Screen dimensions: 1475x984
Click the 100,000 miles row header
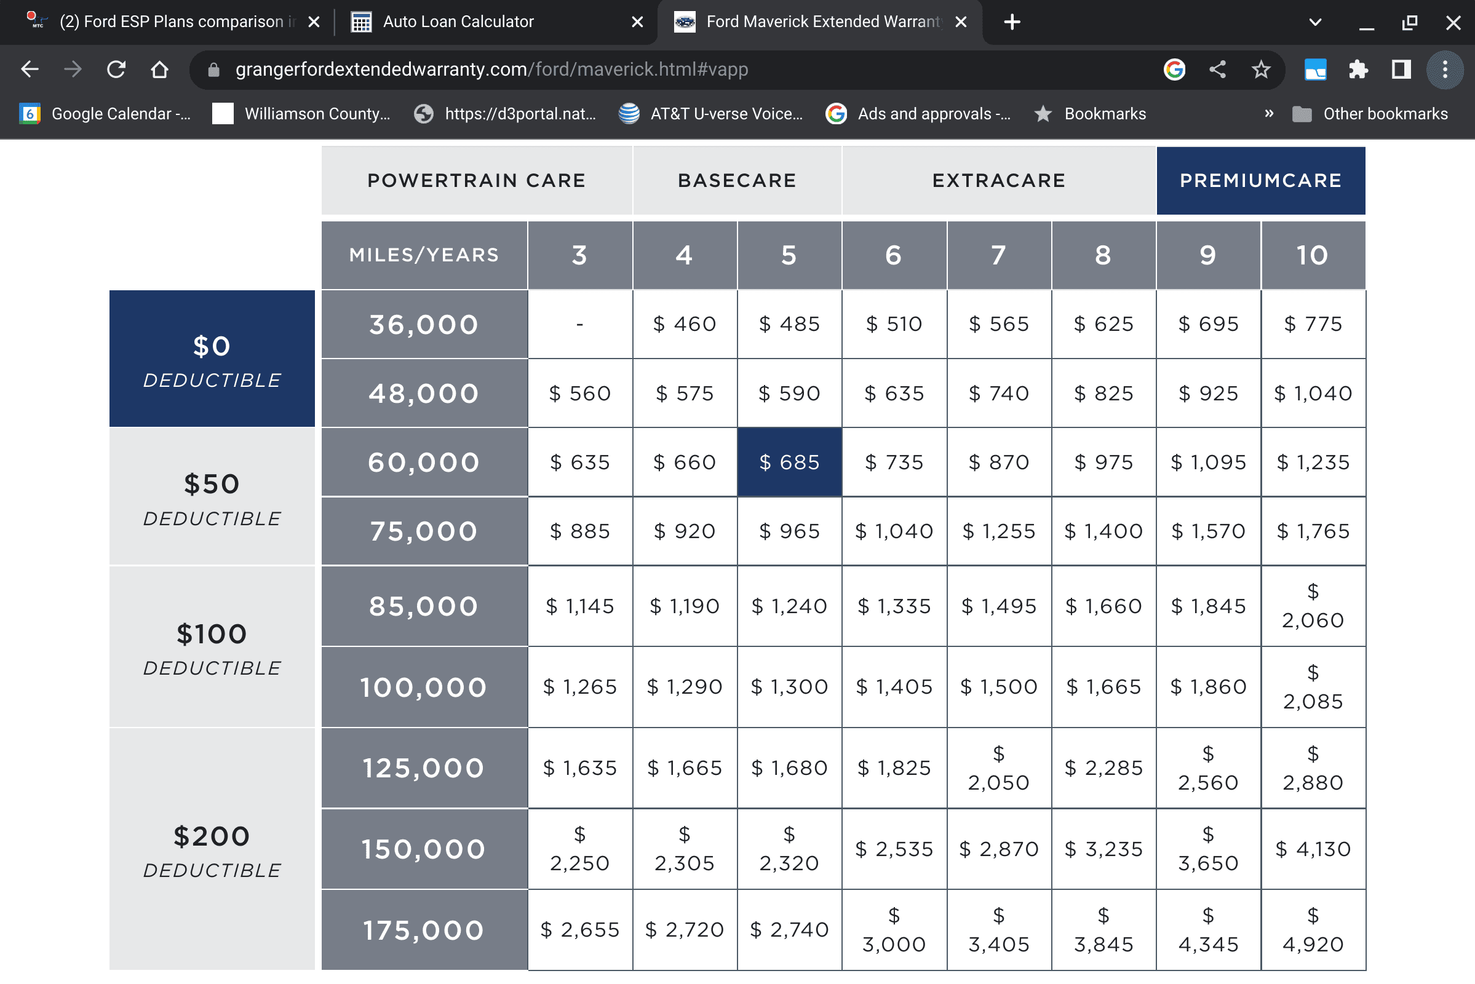pyautogui.click(x=424, y=687)
